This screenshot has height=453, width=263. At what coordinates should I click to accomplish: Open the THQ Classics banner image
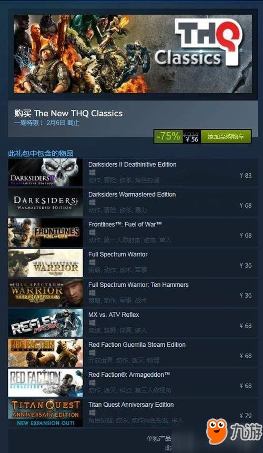point(133,54)
